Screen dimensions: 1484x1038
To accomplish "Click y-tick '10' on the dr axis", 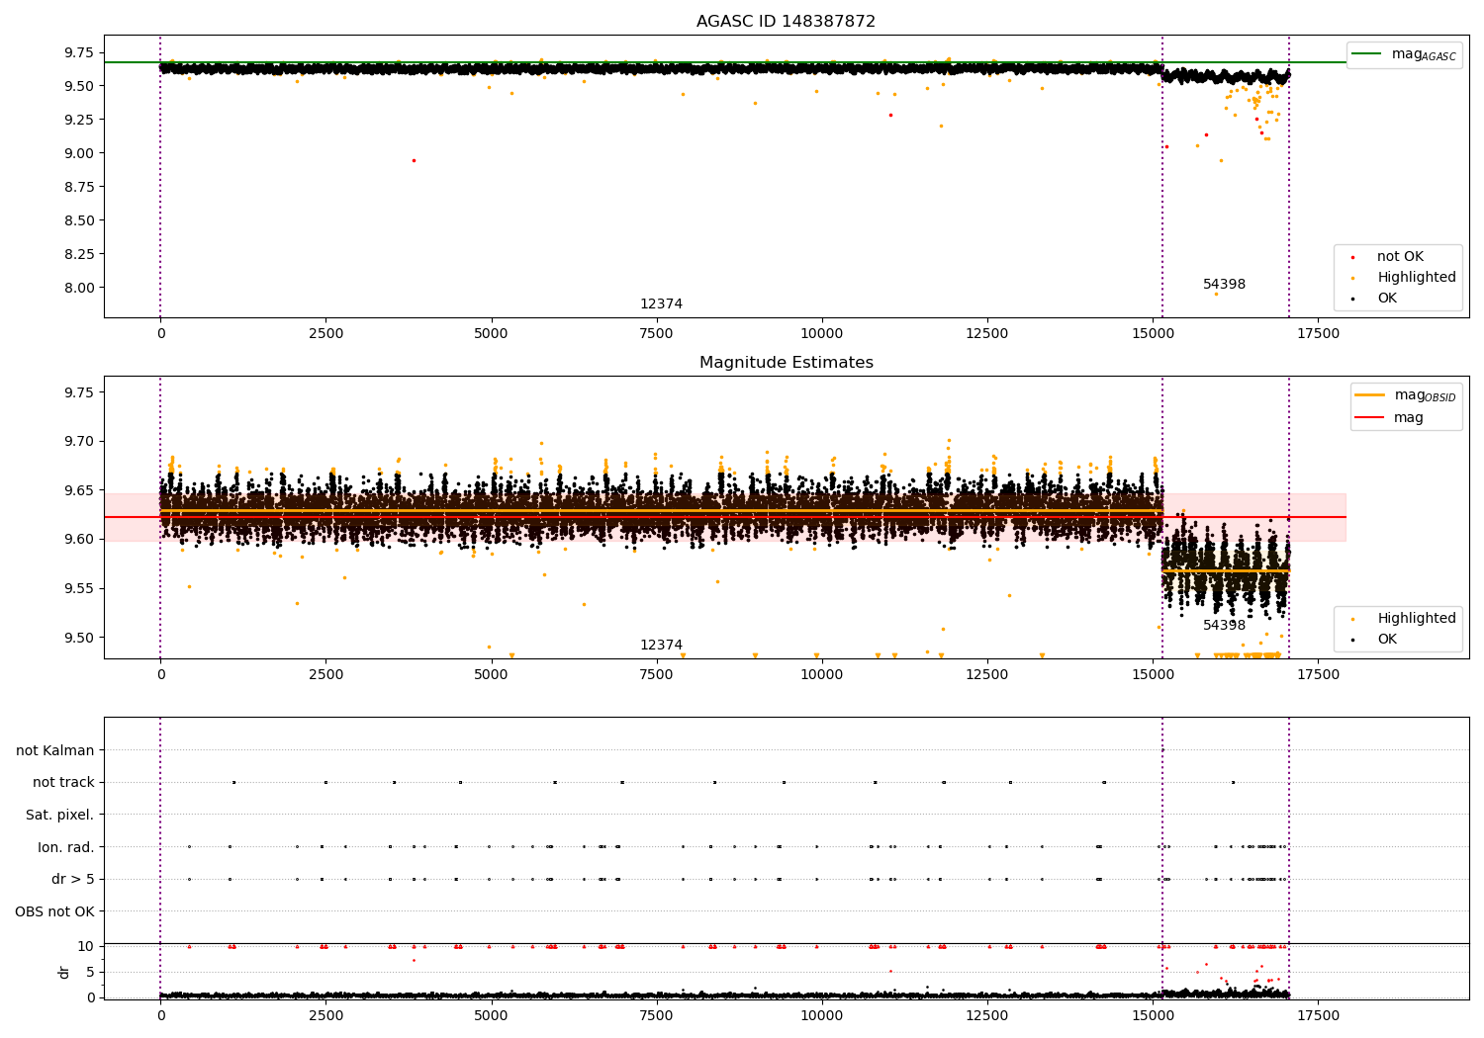I will [x=86, y=947].
